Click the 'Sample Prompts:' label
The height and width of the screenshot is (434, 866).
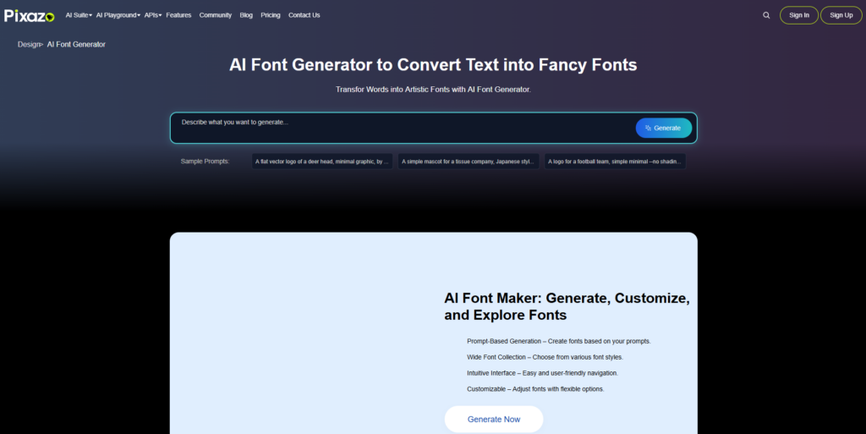point(205,162)
